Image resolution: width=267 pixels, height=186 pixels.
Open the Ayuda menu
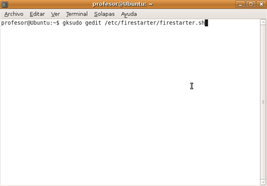click(x=129, y=14)
